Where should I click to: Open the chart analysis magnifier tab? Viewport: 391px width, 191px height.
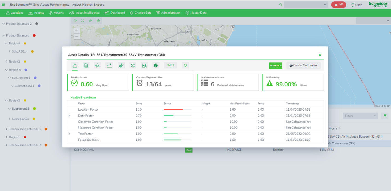pyautogui.click(x=144, y=65)
